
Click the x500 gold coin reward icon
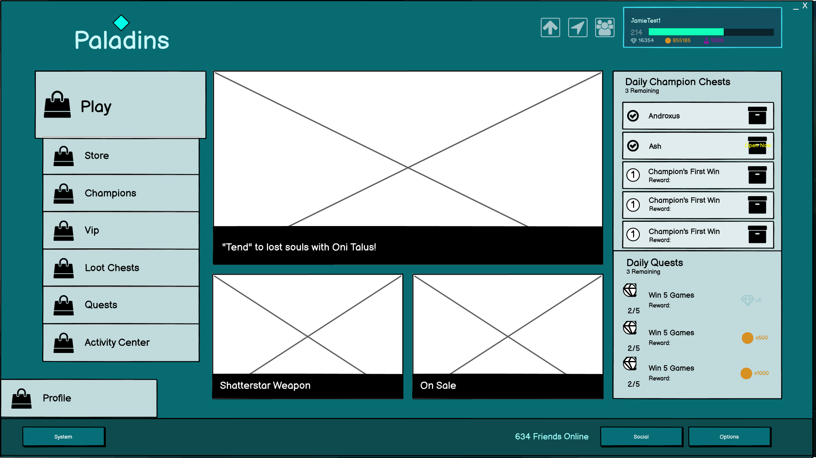pyautogui.click(x=747, y=338)
